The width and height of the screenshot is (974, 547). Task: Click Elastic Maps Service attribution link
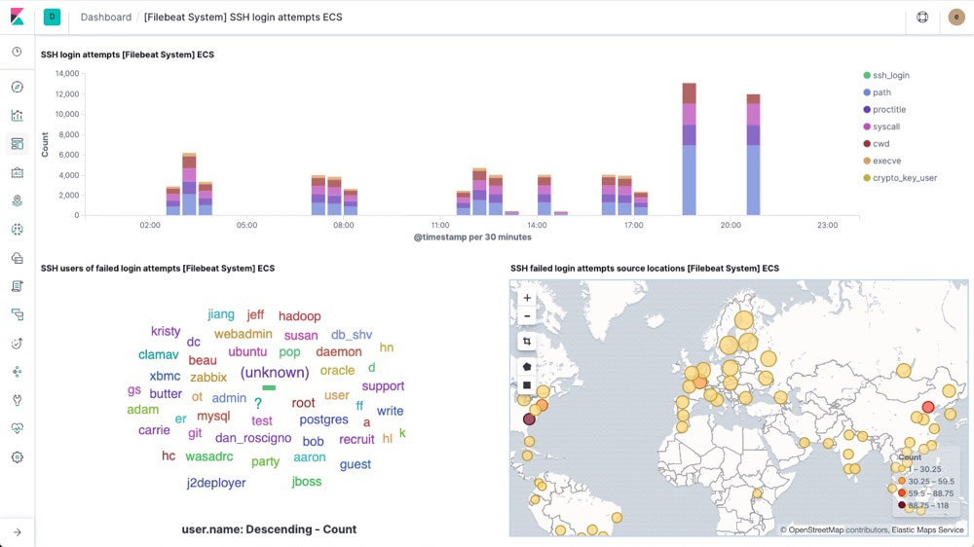tap(928, 529)
